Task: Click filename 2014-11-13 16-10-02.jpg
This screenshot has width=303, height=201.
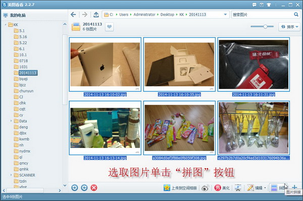Action: (105, 94)
